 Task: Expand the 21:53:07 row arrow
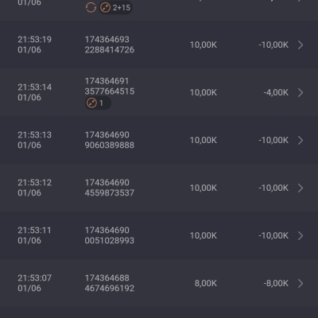point(301,283)
